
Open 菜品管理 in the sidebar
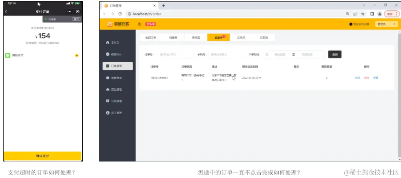click(x=114, y=89)
